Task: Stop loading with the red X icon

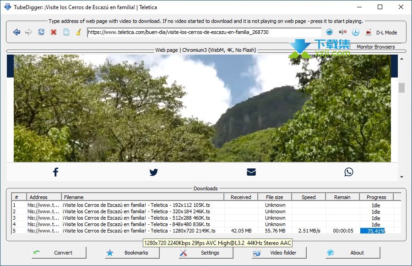Action: point(54,32)
